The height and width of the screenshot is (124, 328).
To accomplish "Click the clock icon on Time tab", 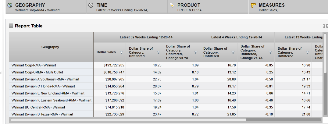I will tap(91, 5).
